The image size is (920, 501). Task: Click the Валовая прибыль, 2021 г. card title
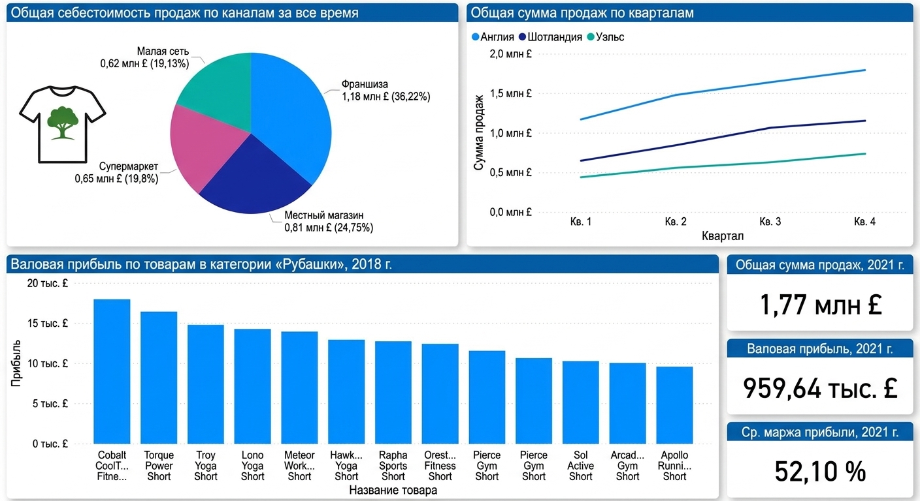click(820, 349)
